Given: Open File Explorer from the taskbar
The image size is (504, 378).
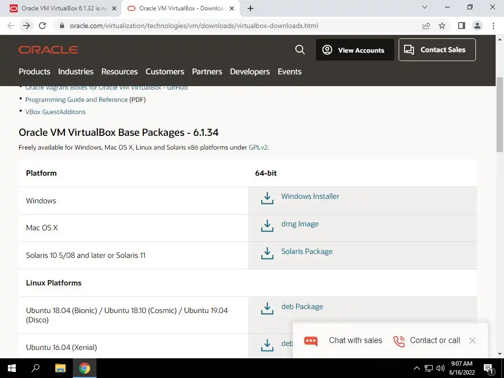Looking at the screenshot, I should pyautogui.click(x=60, y=368).
